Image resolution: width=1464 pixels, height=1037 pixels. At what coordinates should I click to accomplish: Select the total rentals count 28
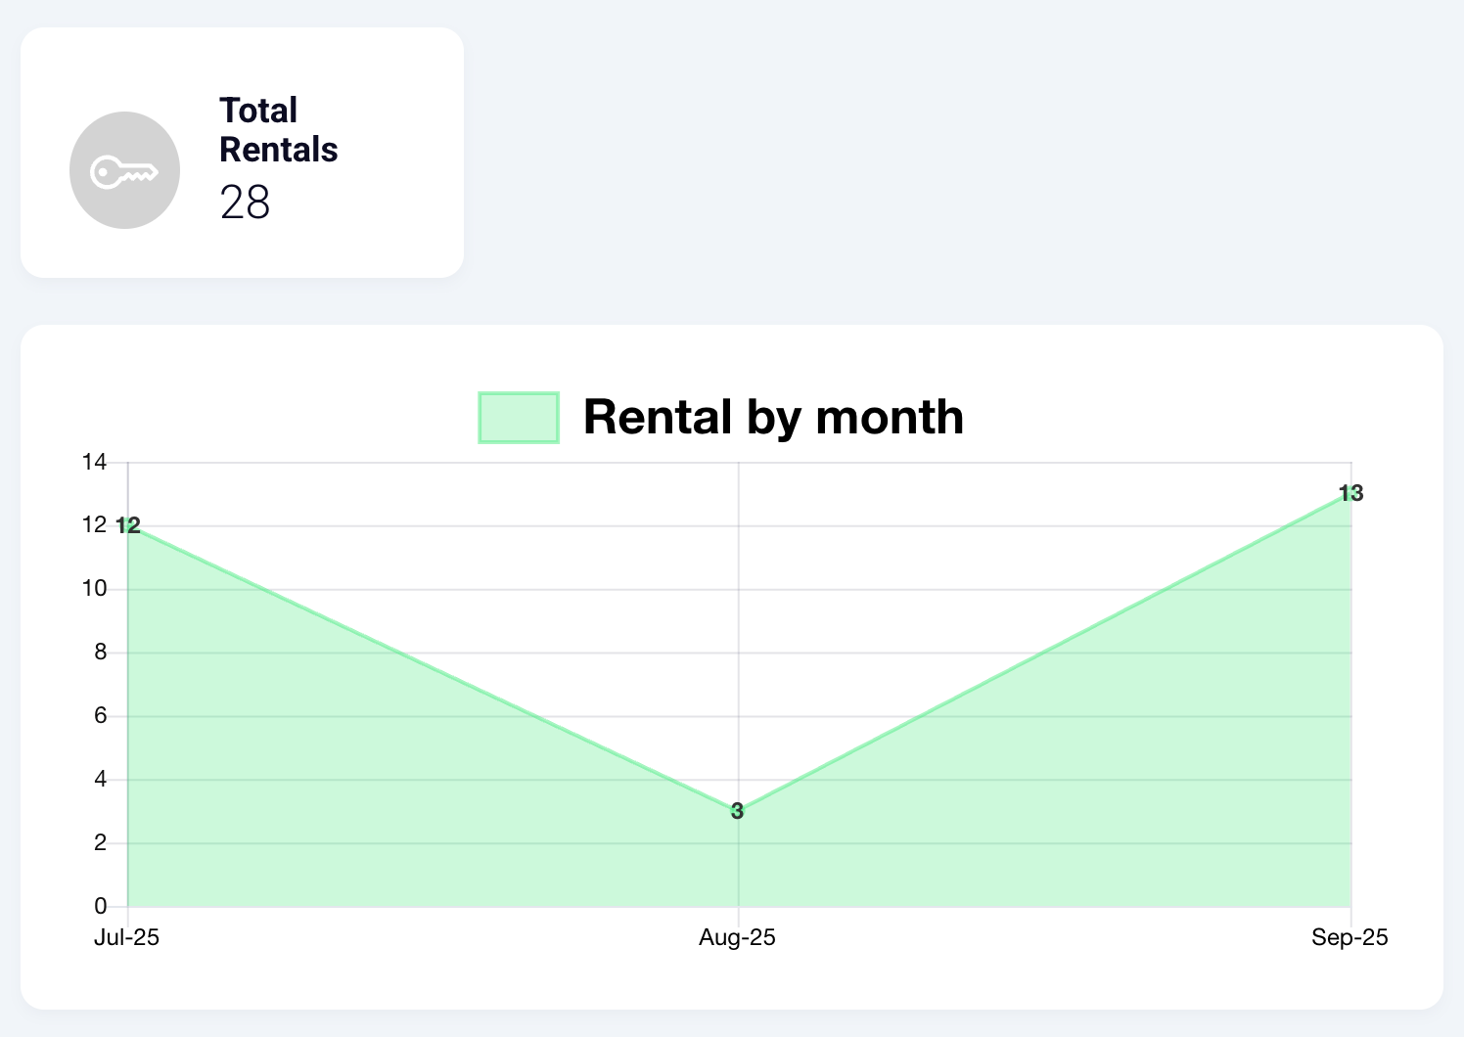tap(245, 203)
